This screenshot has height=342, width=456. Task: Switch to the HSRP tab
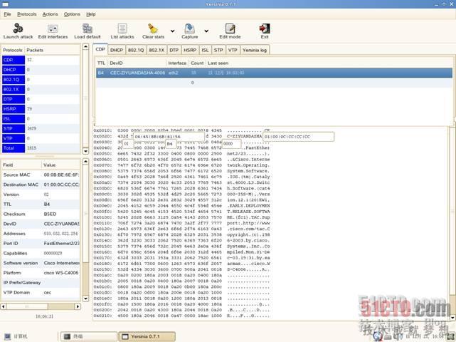coord(190,50)
